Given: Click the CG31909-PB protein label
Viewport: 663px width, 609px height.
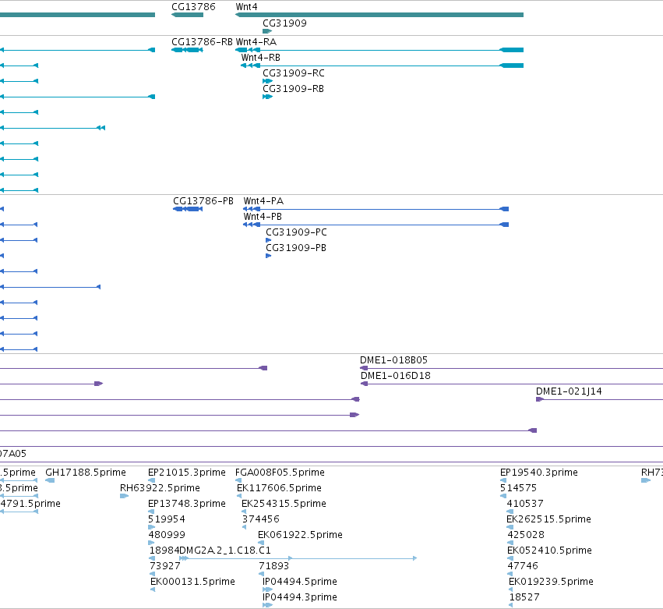Looking at the screenshot, I should (x=296, y=248).
